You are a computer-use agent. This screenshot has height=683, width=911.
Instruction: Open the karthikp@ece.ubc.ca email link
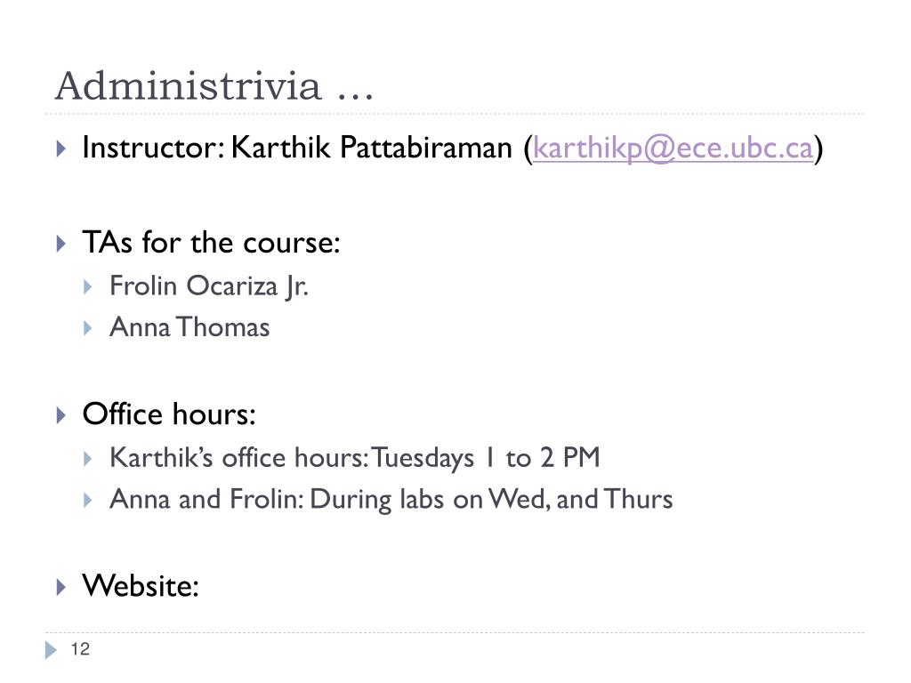[673, 149]
